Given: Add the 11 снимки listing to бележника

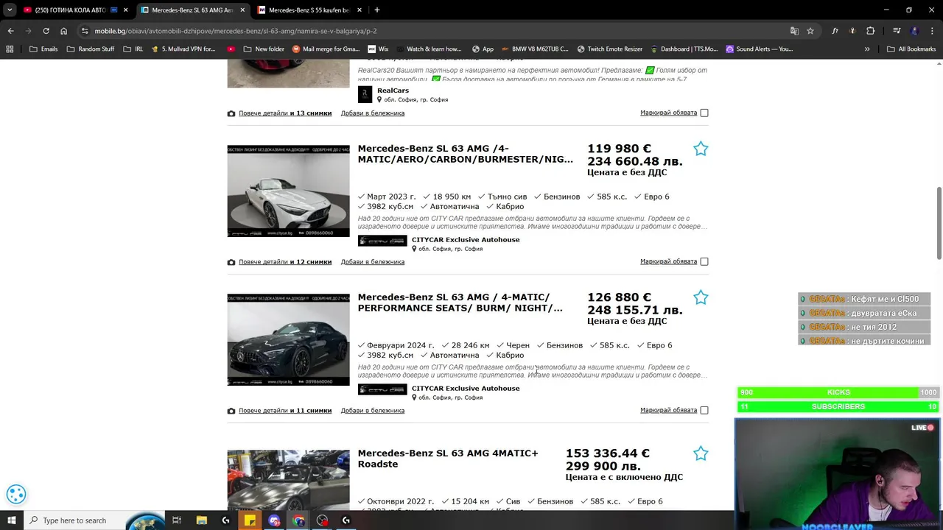Looking at the screenshot, I should pyautogui.click(x=373, y=411).
